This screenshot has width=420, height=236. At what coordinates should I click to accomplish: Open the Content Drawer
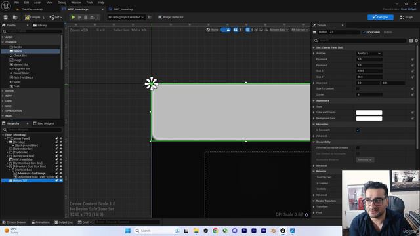[14, 222]
